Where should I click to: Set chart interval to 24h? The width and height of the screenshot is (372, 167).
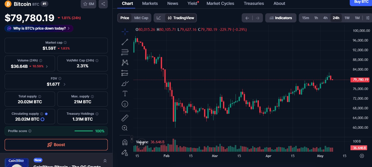pyautogui.click(x=336, y=18)
